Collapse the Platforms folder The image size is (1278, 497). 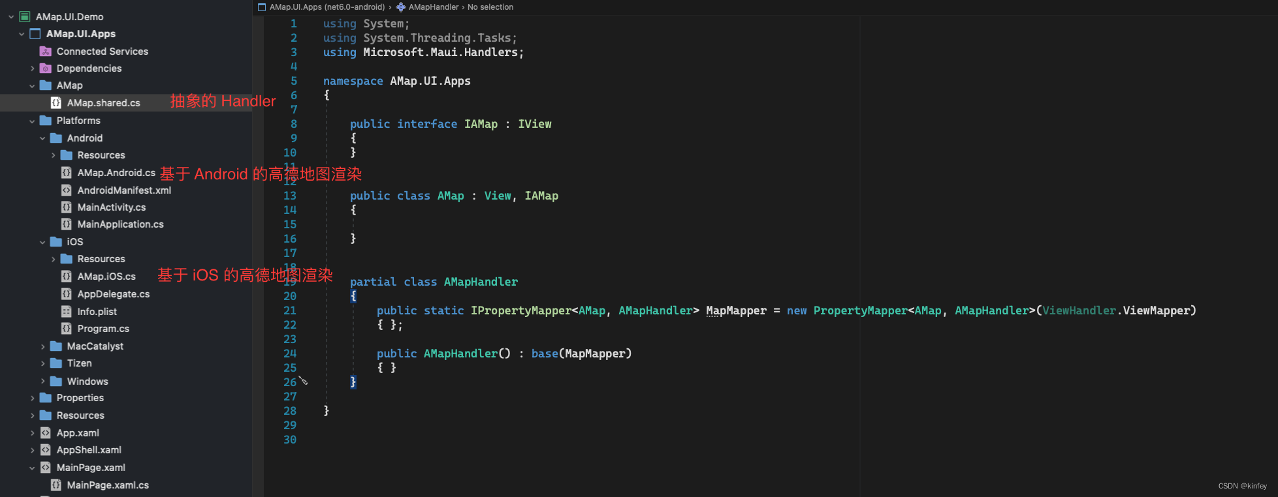point(32,121)
